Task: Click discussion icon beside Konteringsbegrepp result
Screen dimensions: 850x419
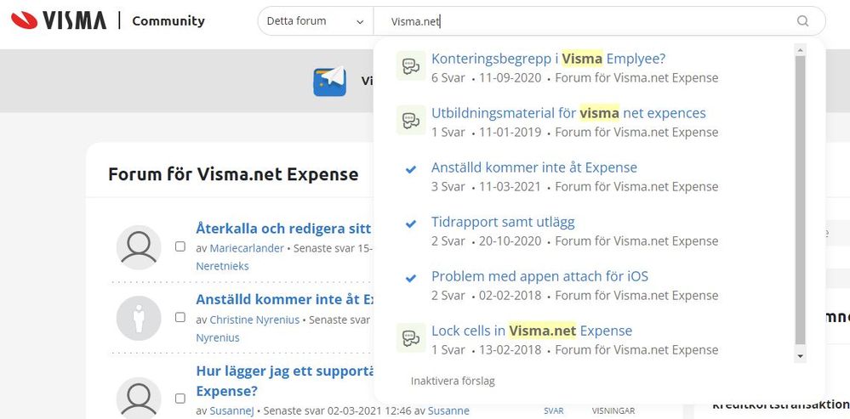Action: click(410, 66)
